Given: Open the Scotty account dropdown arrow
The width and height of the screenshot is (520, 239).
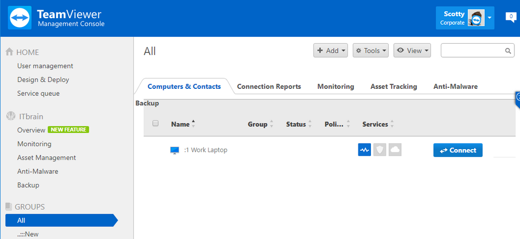Looking at the screenshot, I should (x=489, y=18).
